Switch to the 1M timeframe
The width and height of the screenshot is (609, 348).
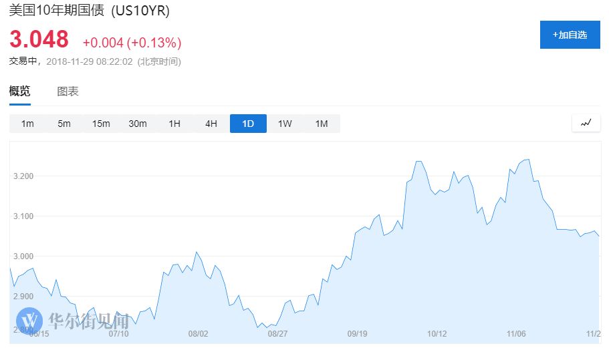coord(322,124)
